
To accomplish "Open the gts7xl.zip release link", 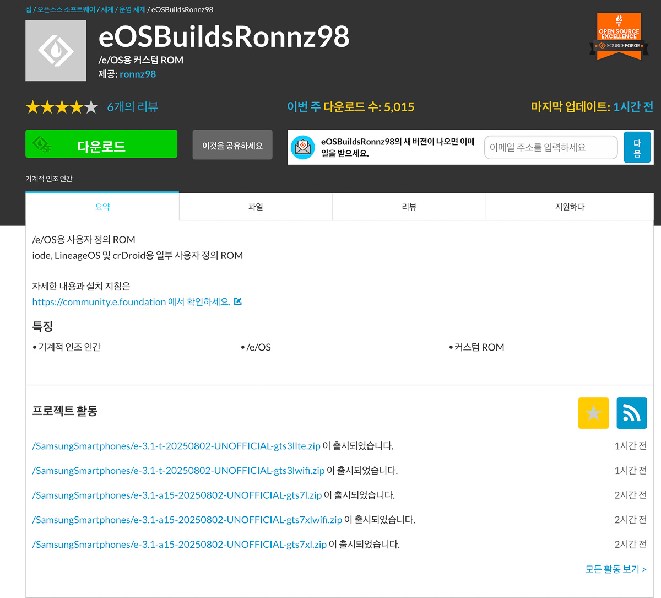I will click(x=180, y=545).
